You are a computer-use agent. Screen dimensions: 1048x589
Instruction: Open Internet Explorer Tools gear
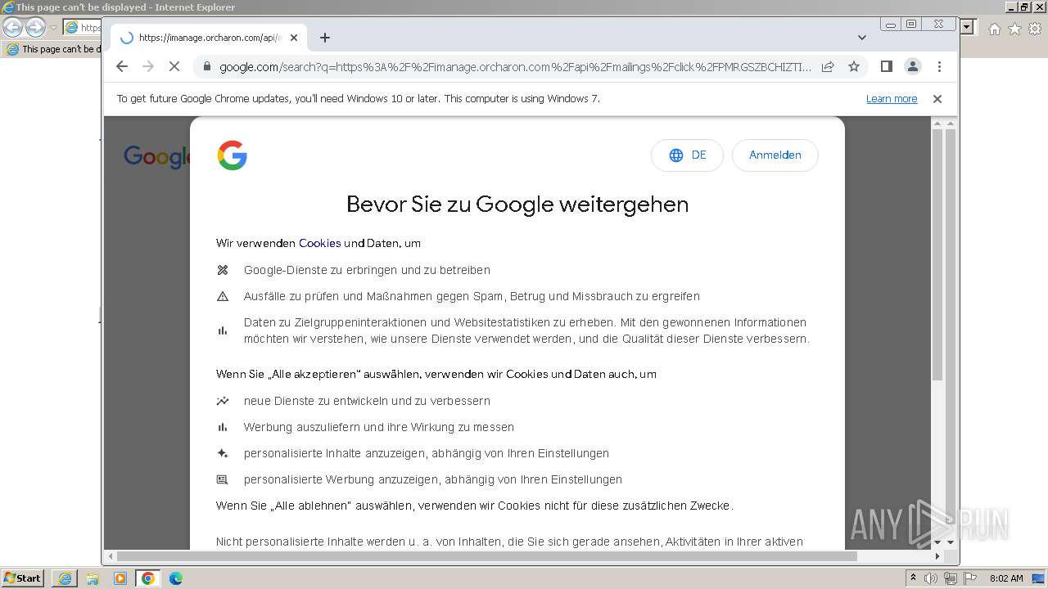point(1035,29)
